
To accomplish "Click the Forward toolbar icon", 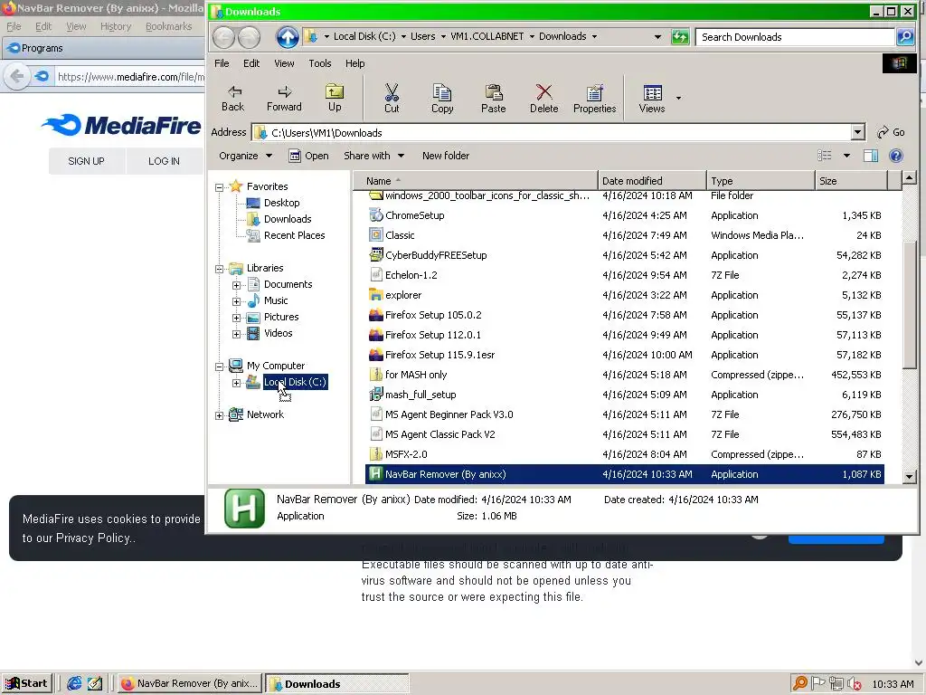I will [x=284, y=98].
